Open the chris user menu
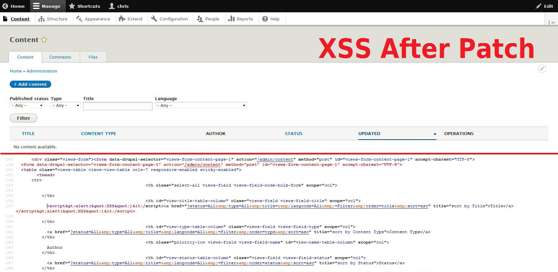 coord(119,6)
